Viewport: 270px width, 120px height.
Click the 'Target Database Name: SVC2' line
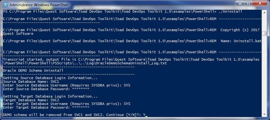[x=31, y=100]
